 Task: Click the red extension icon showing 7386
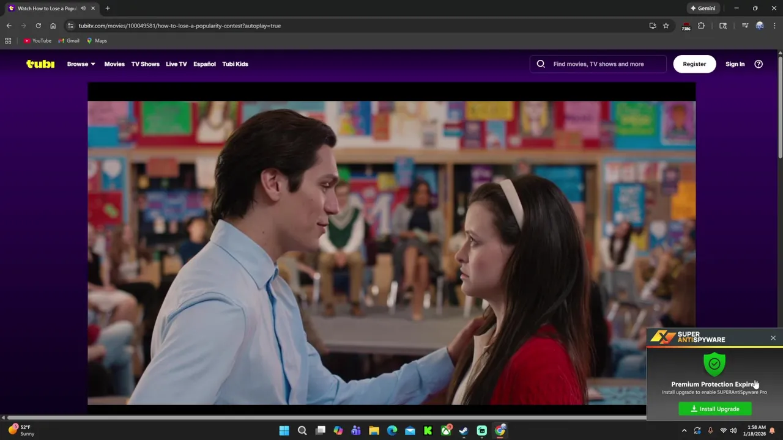(x=686, y=26)
